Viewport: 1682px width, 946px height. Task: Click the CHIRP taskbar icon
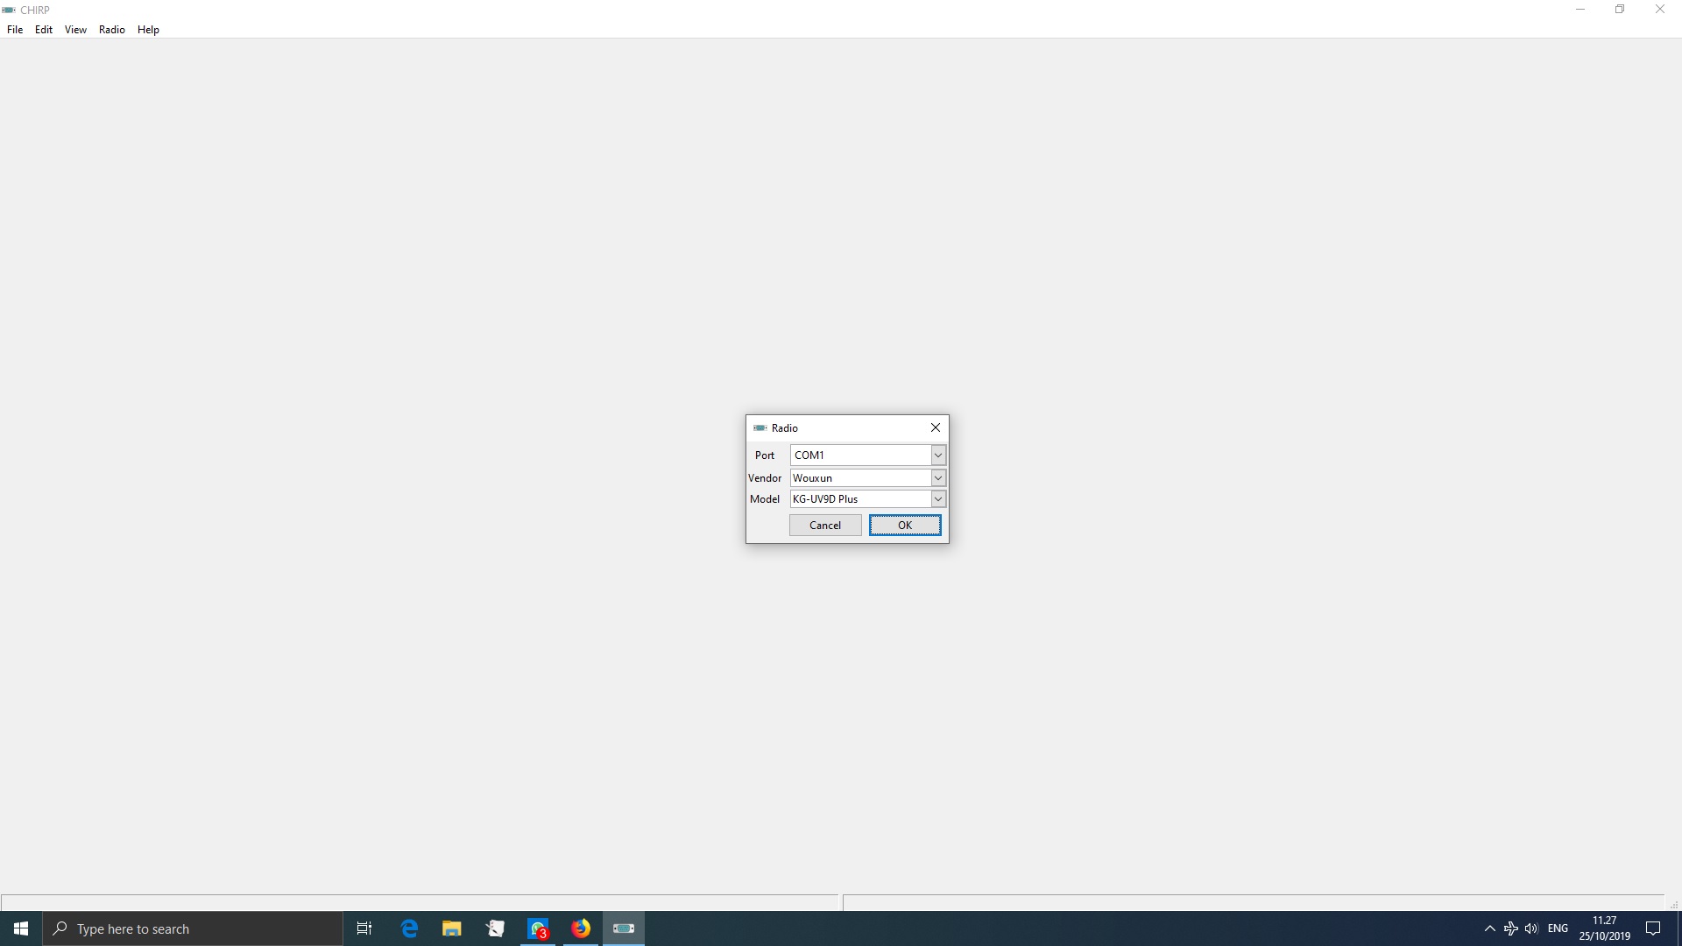click(x=624, y=928)
